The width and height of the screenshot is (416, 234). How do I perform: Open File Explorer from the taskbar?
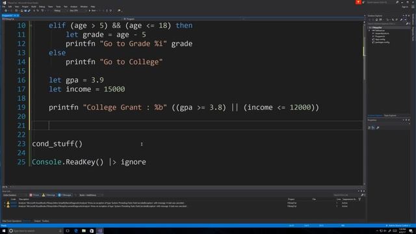tap(84, 231)
